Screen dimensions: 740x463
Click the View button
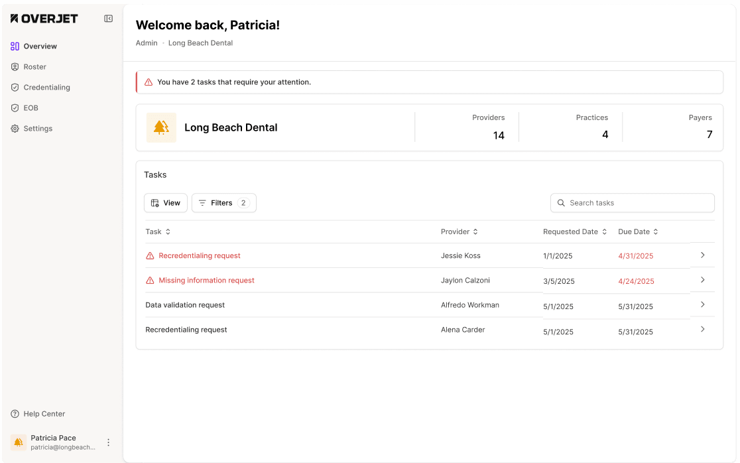click(x=166, y=203)
